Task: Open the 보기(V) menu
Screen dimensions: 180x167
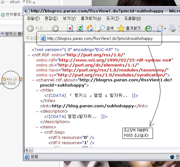Action: [69, 18]
